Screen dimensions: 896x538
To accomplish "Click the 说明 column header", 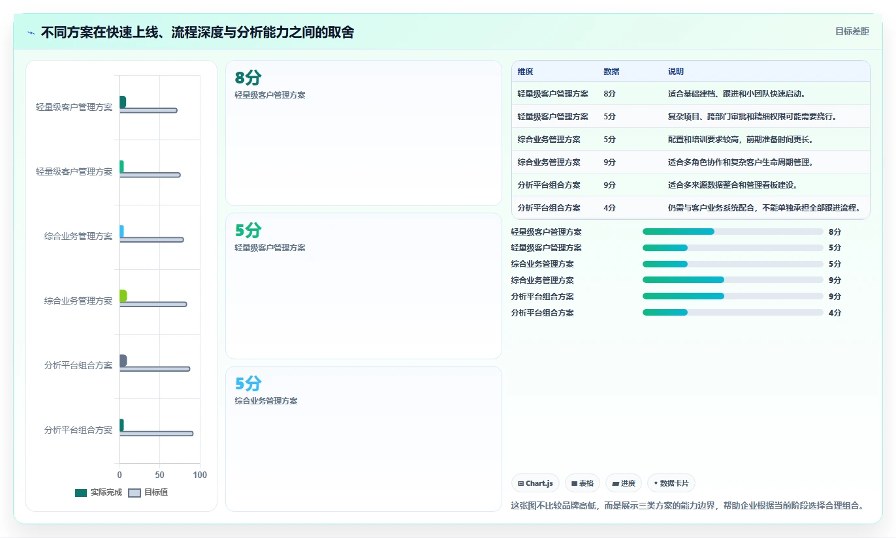I will (x=675, y=72).
